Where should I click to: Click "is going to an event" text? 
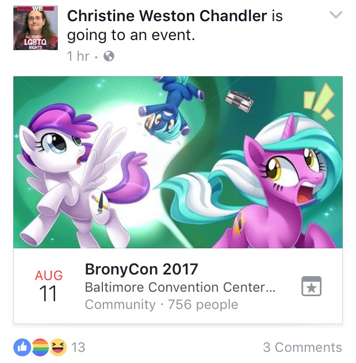175,26
